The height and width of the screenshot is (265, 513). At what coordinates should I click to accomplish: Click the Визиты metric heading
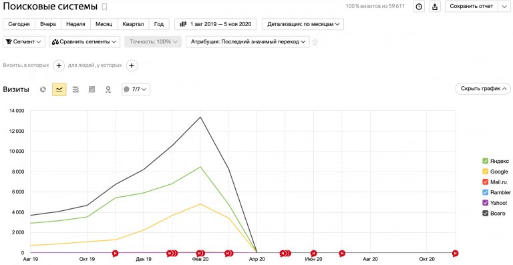[16, 89]
